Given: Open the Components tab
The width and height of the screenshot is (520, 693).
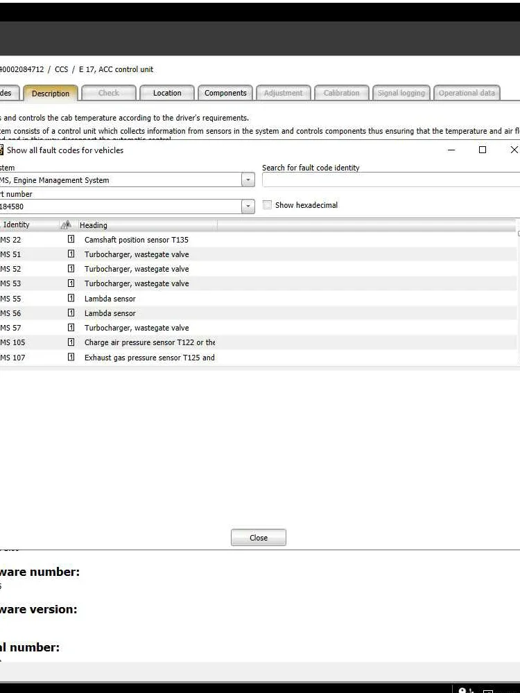Looking at the screenshot, I should [x=225, y=93].
